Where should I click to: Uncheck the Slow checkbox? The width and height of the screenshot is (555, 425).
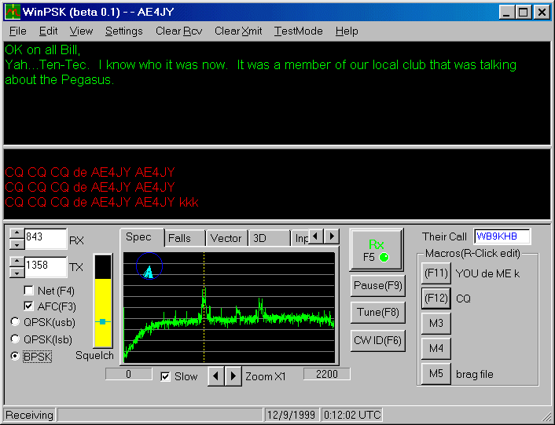click(x=165, y=376)
